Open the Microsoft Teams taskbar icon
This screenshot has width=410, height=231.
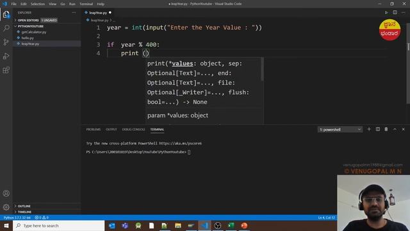125,225
